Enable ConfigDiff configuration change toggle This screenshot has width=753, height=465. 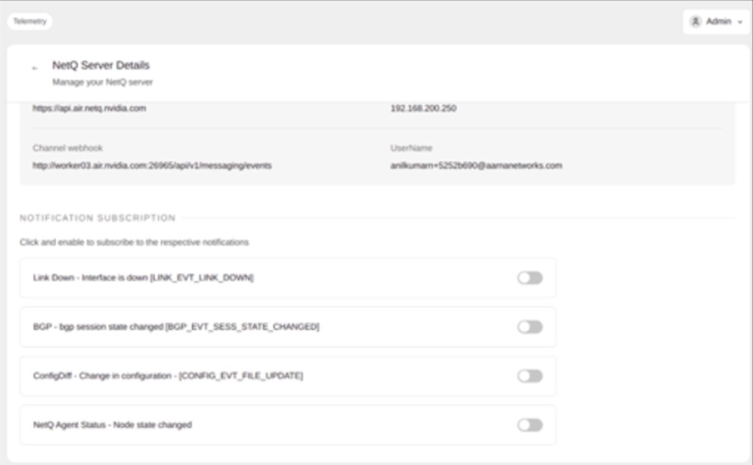pos(529,376)
